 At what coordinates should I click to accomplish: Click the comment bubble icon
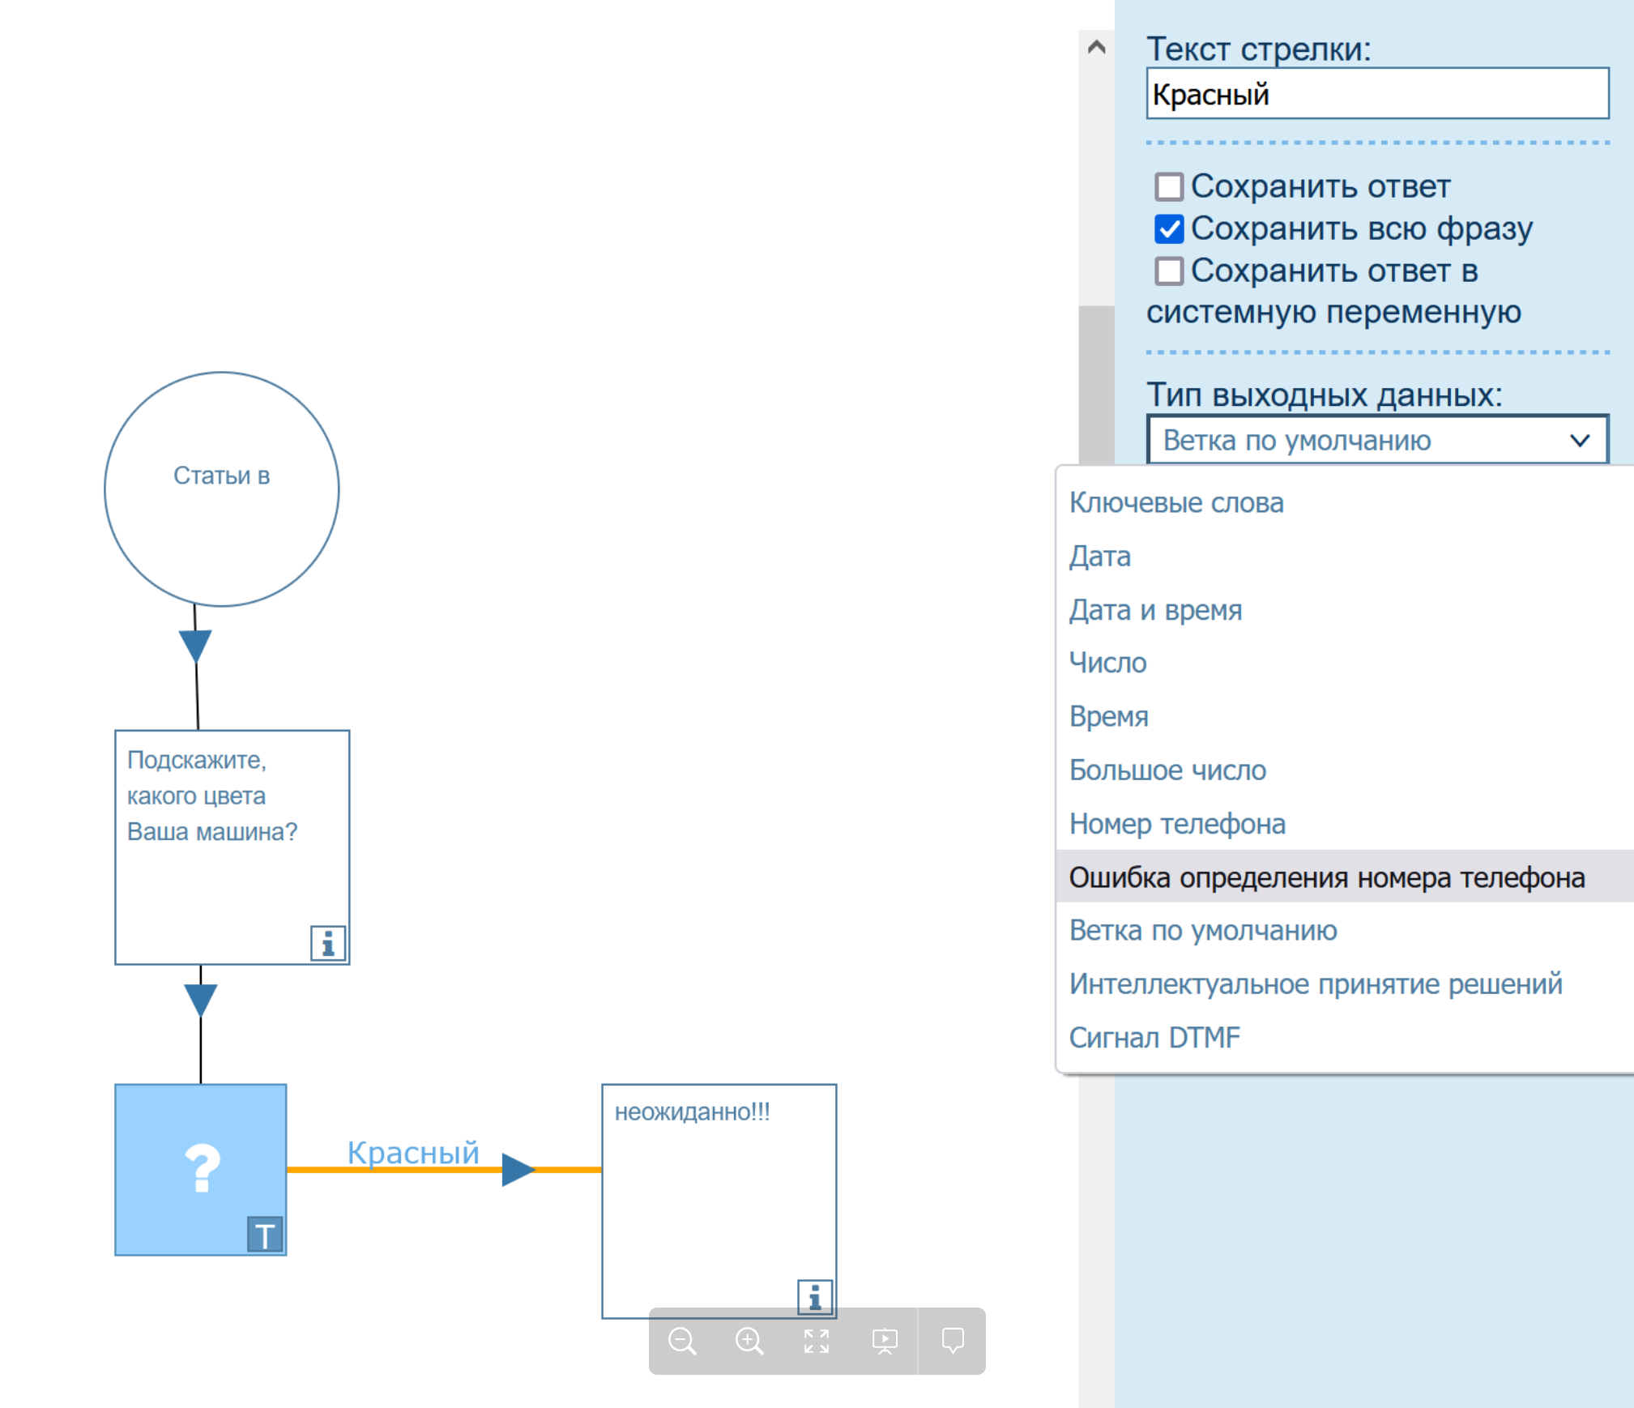[953, 1341]
